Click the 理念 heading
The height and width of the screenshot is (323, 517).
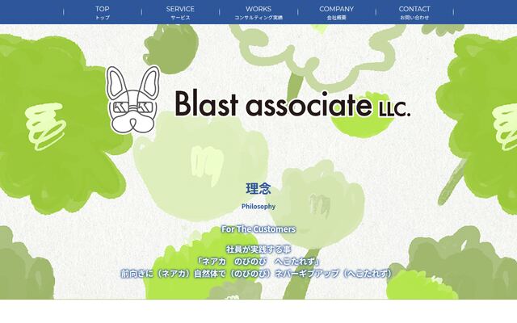click(258, 188)
